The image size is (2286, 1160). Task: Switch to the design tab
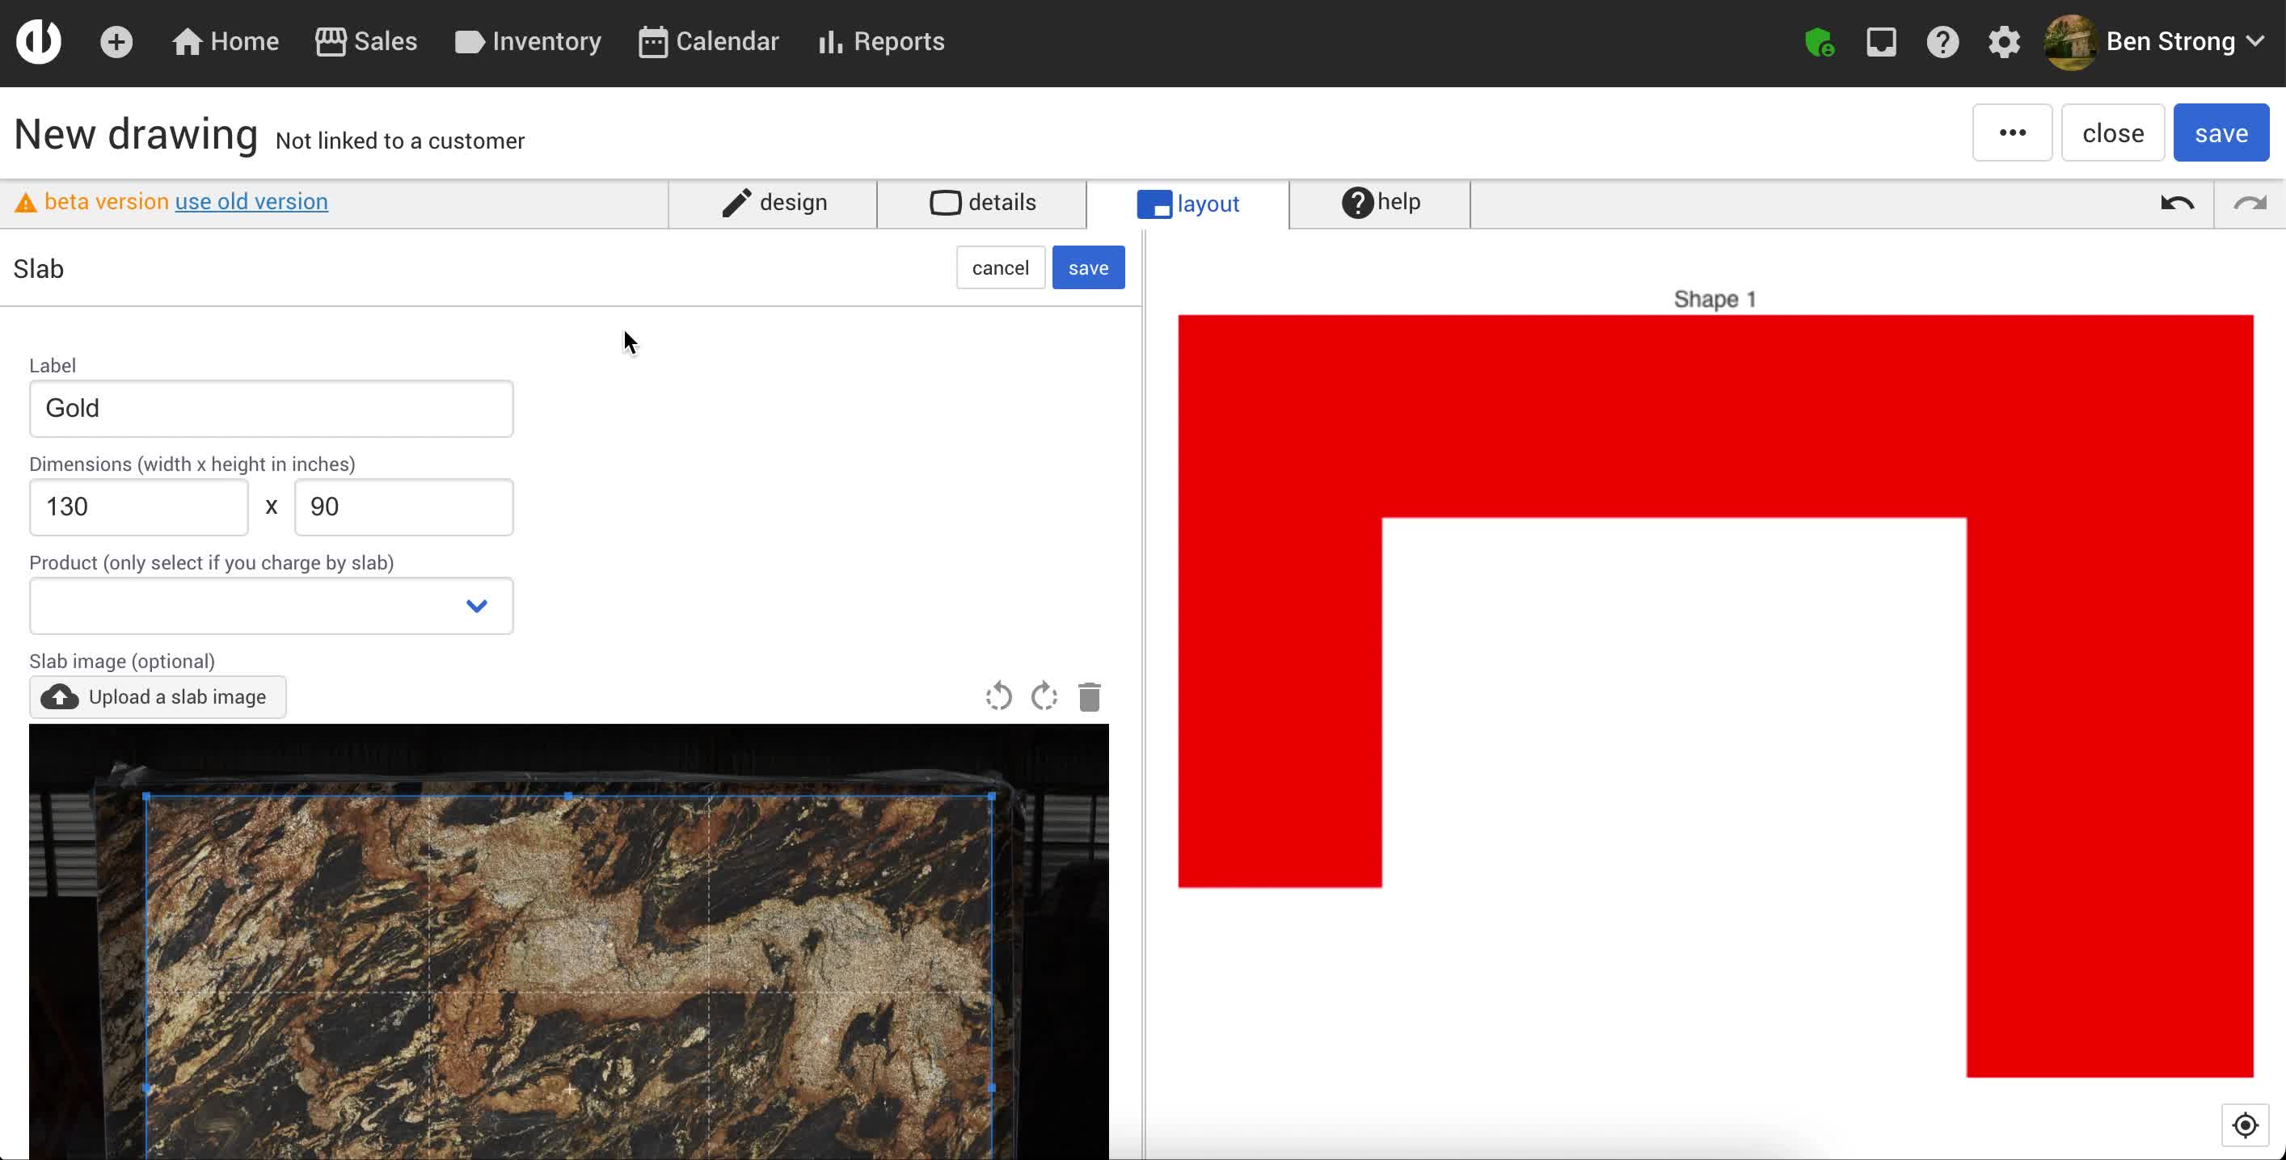tap(773, 203)
